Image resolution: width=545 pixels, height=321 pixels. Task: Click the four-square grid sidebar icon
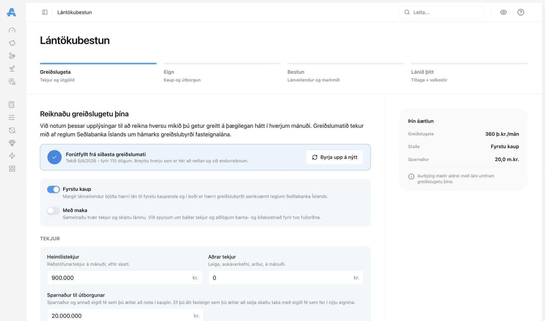12,168
